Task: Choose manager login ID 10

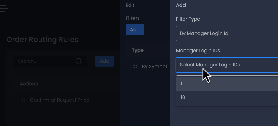Action: tap(227, 97)
